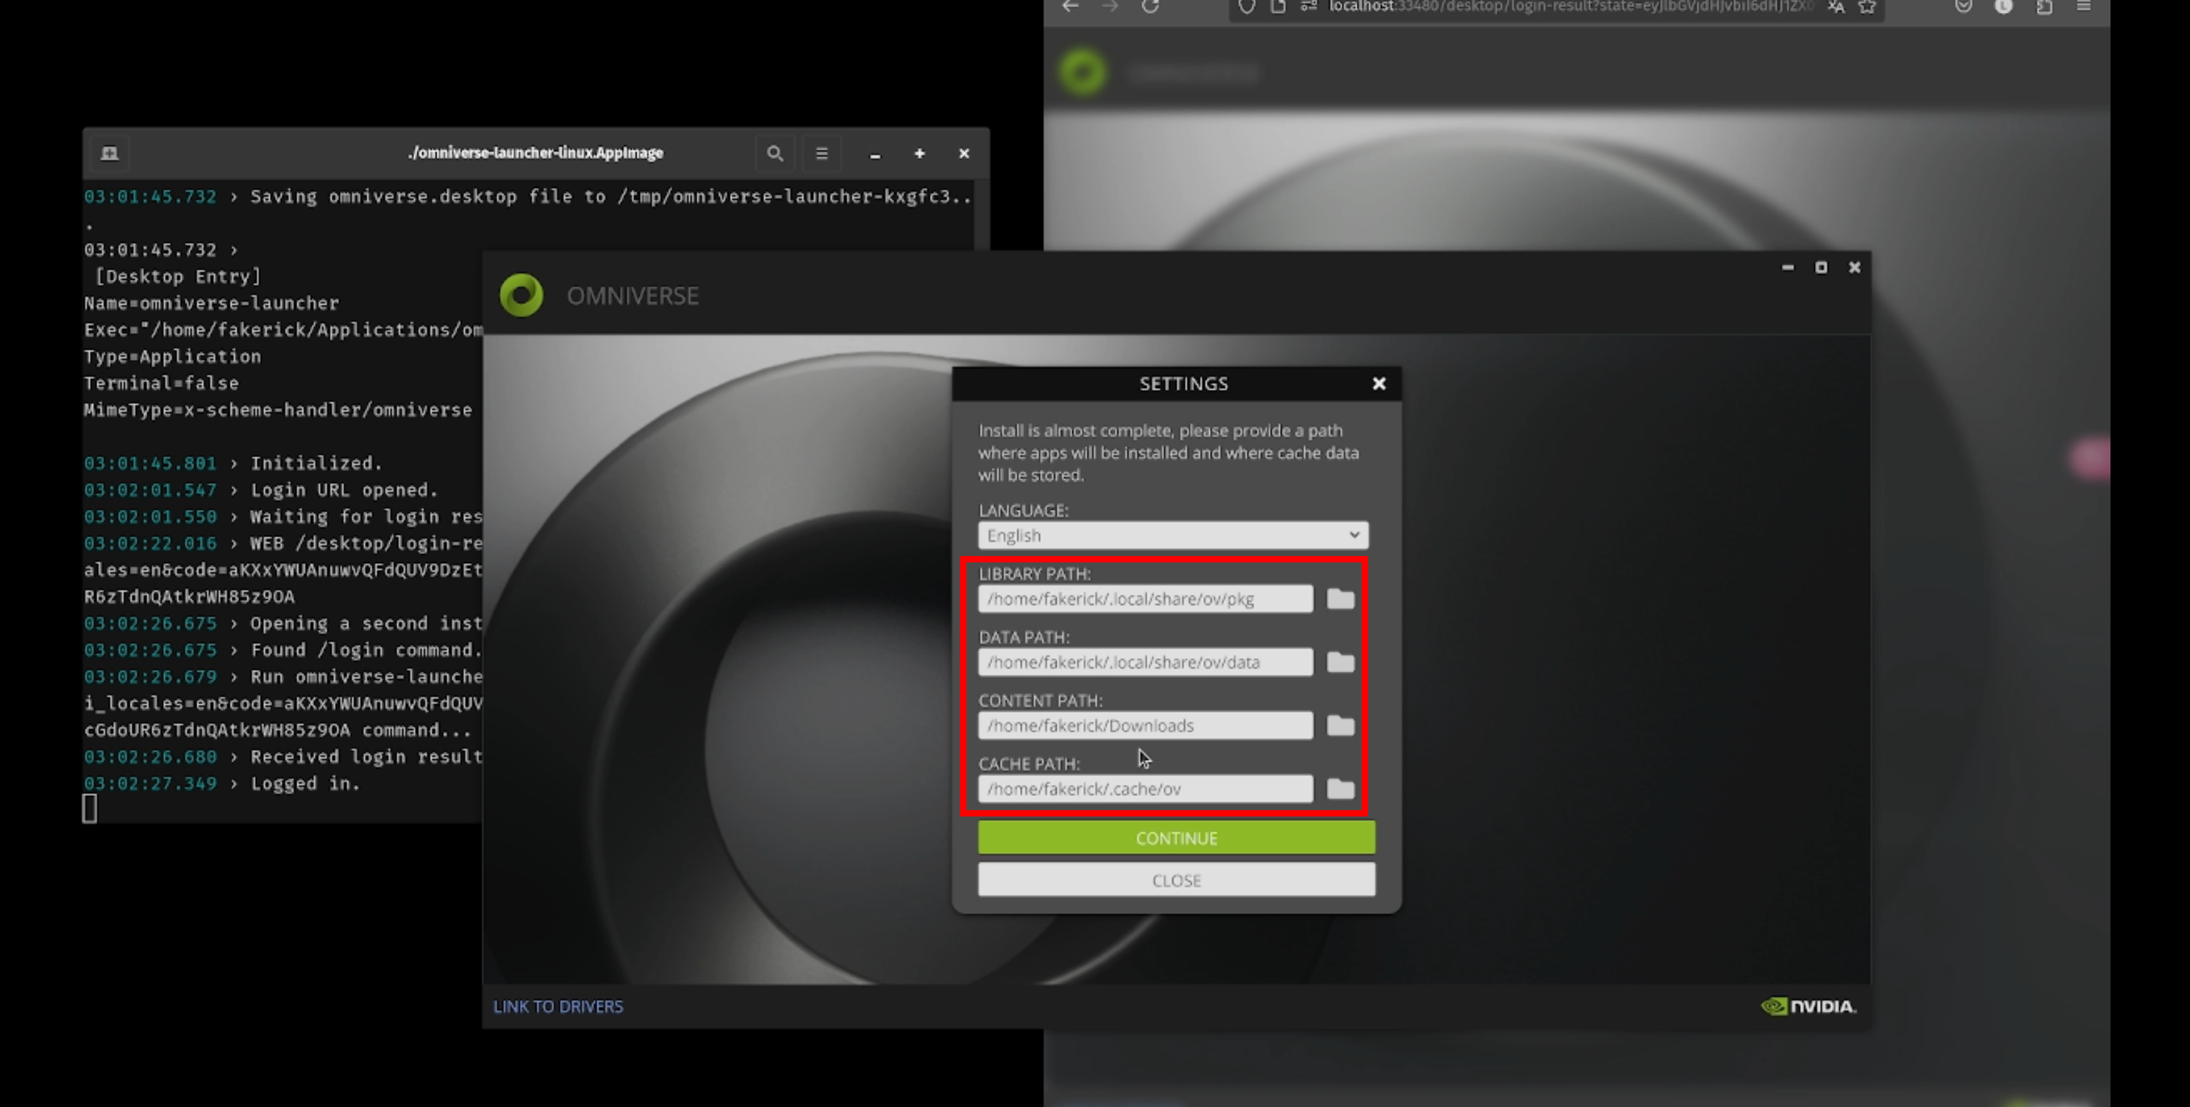Image resolution: width=2190 pixels, height=1107 pixels.
Task: Open Firefox application menu button
Action: point(2084,7)
